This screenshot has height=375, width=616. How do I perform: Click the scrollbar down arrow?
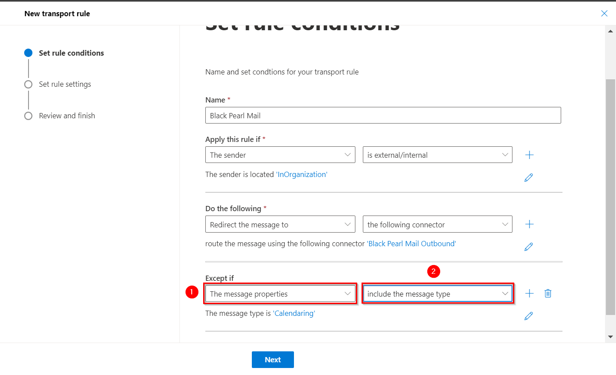point(610,337)
